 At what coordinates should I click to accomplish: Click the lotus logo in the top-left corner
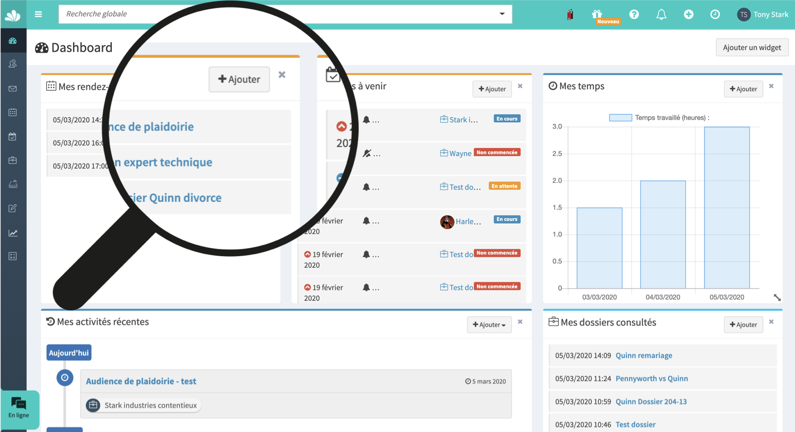point(13,15)
